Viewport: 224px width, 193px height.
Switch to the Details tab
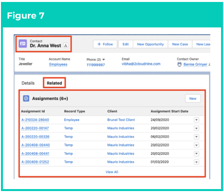point(28,83)
